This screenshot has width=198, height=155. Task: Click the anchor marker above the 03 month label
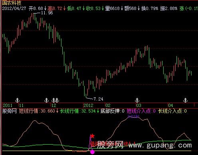point(137,100)
